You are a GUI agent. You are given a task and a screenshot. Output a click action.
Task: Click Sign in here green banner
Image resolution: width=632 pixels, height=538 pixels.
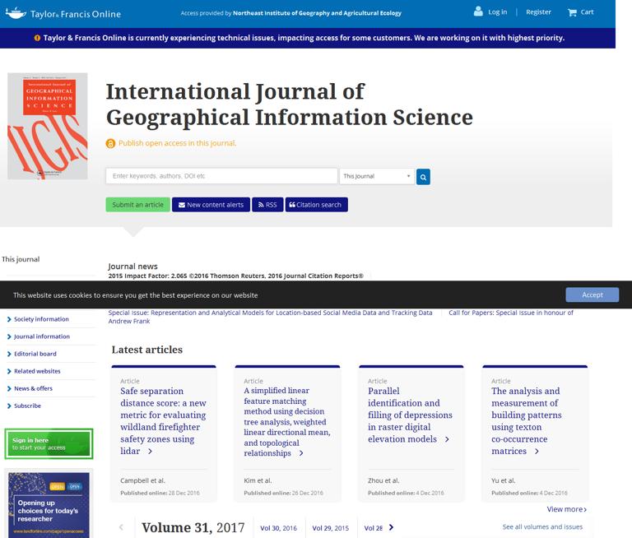pyautogui.click(x=49, y=443)
